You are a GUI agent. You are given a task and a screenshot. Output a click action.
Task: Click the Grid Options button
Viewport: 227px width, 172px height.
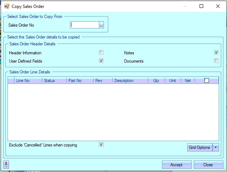pyautogui.click(x=199, y=147)
